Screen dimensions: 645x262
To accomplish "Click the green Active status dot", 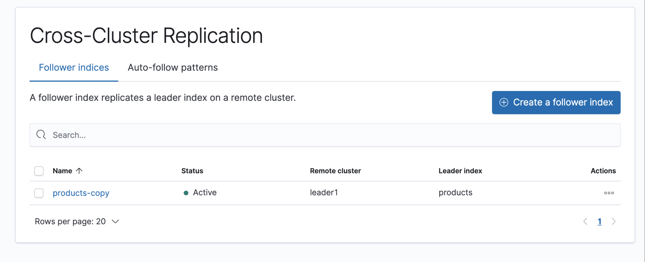I will (186, 193).
